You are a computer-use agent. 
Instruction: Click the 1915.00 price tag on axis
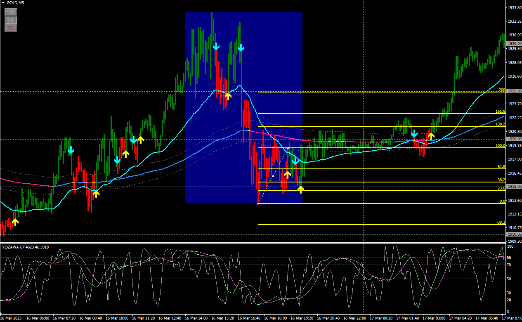(514, 187)
